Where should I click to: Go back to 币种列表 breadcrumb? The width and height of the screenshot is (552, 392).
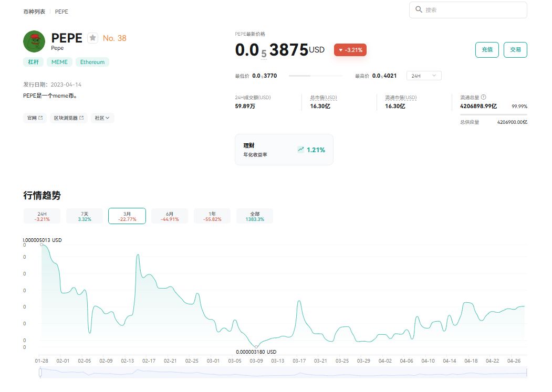point(34,12)
